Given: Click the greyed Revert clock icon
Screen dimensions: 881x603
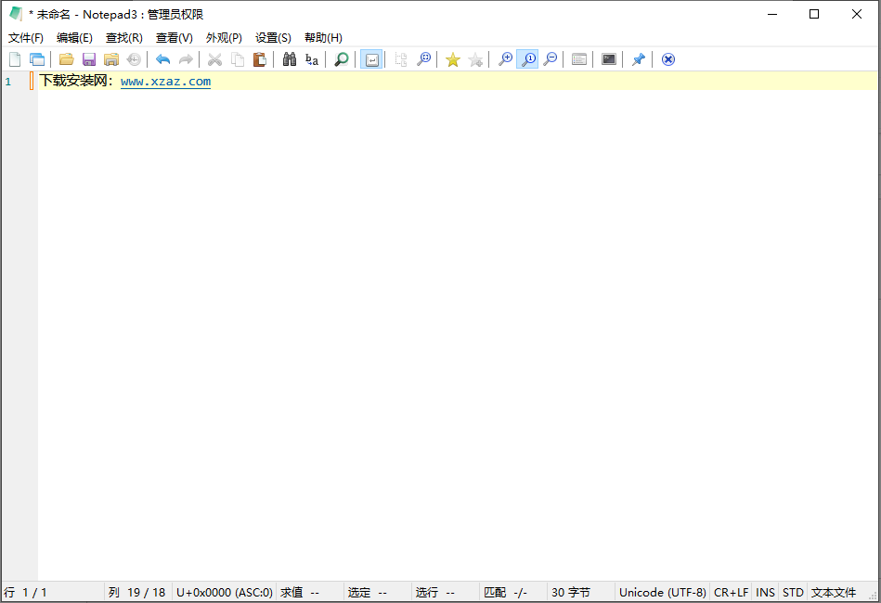Looking at the screenshot, I should click(x=134, y=59).
